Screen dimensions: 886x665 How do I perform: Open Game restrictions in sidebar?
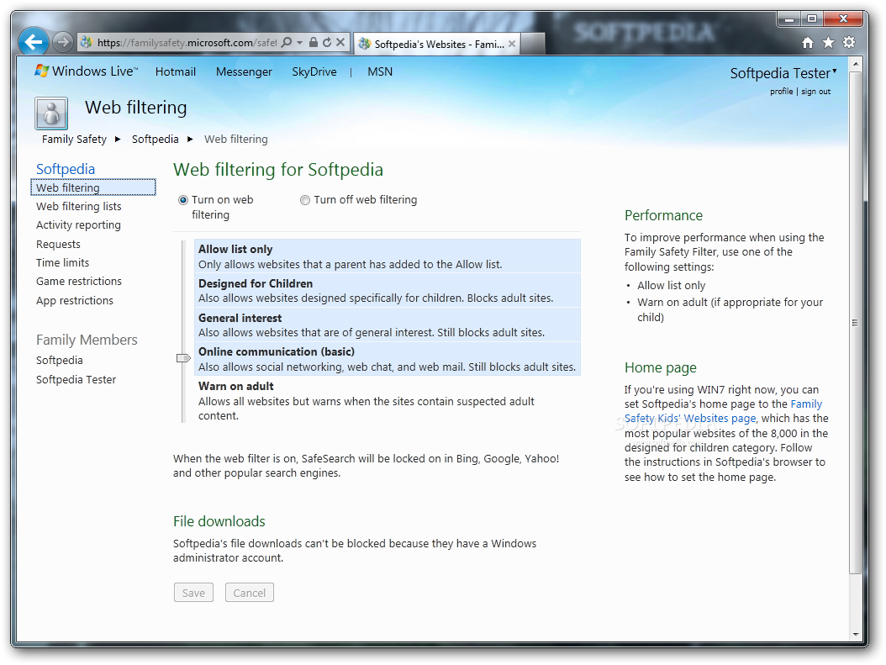pyautogui.click(x=79, y=282)
